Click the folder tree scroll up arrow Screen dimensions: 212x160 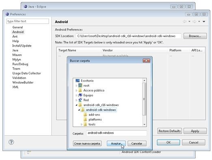point(144,81)
